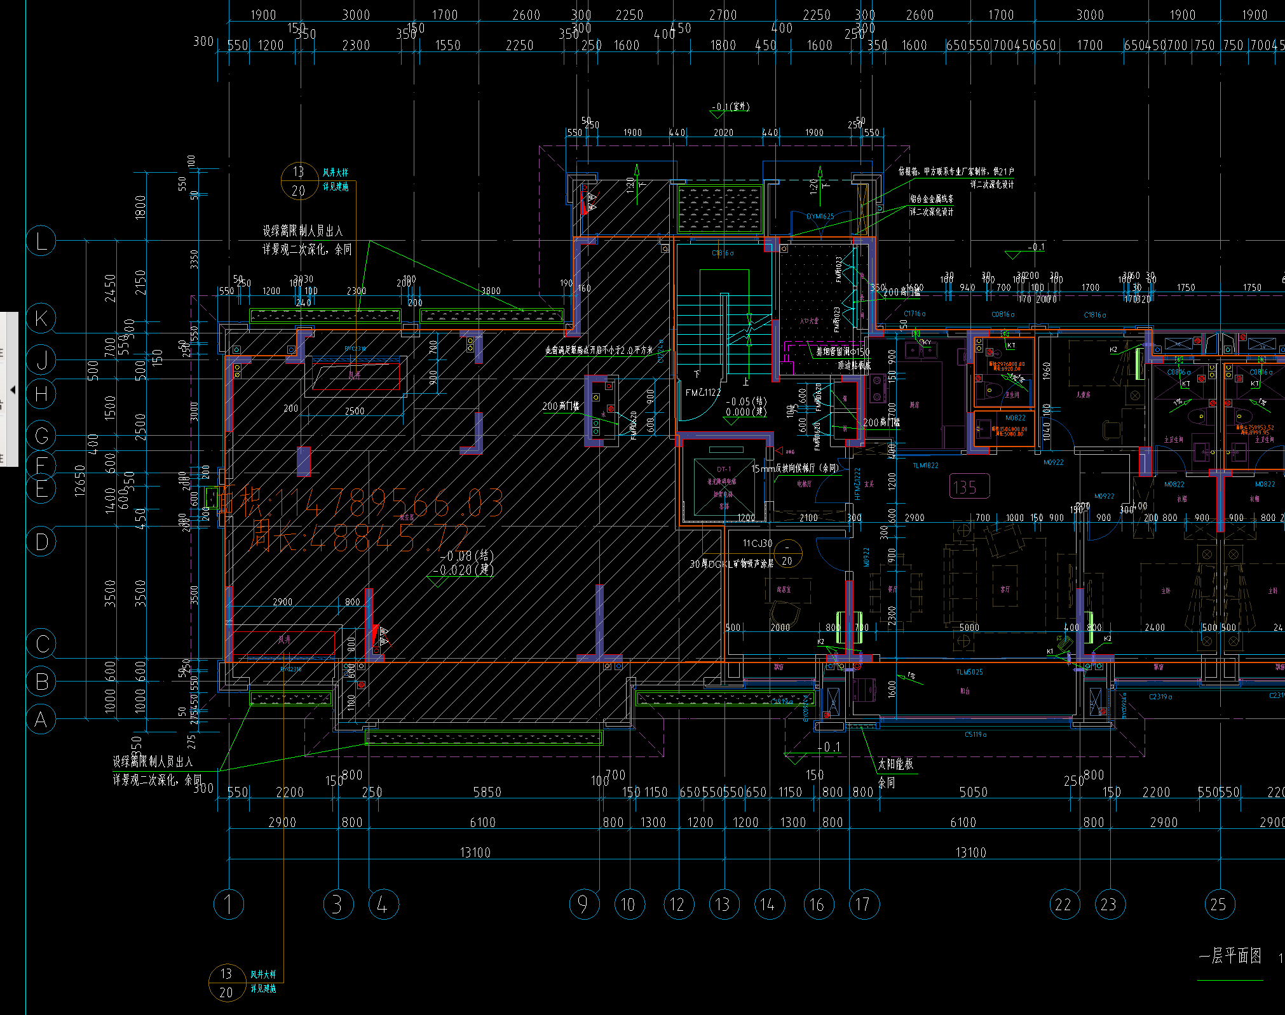Pick grid axis bubble 25 at the bottom

(1220, 904)
